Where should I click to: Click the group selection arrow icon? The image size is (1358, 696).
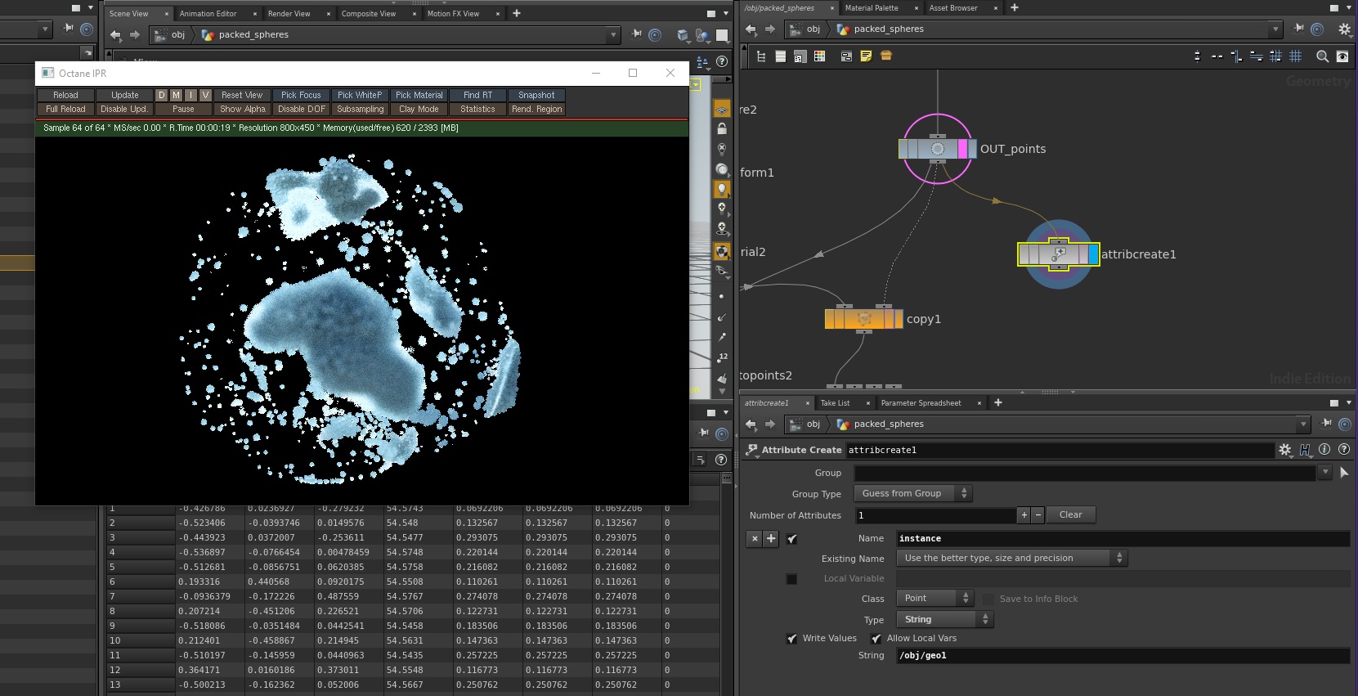1344,473
